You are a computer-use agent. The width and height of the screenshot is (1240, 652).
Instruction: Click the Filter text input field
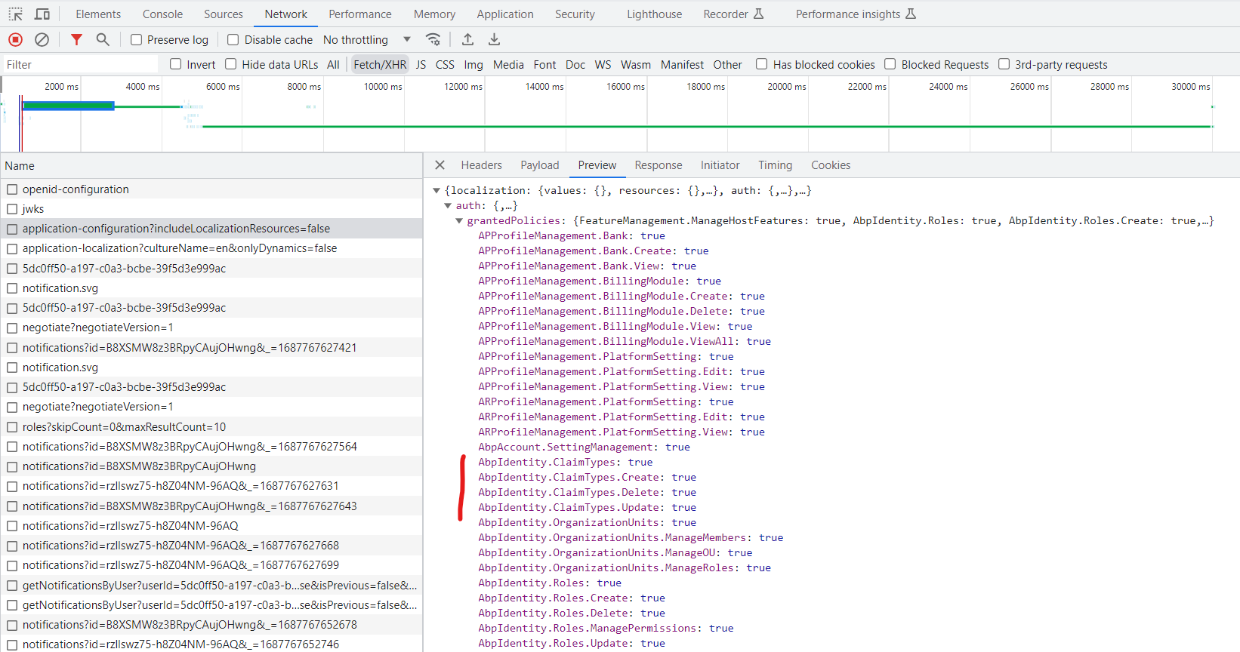click(79, 65)
